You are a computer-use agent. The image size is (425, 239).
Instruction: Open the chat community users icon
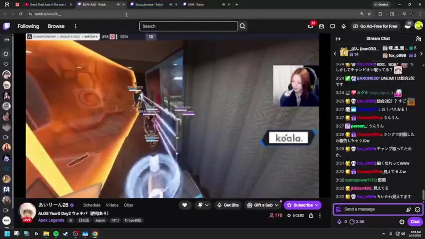(418, 39)
